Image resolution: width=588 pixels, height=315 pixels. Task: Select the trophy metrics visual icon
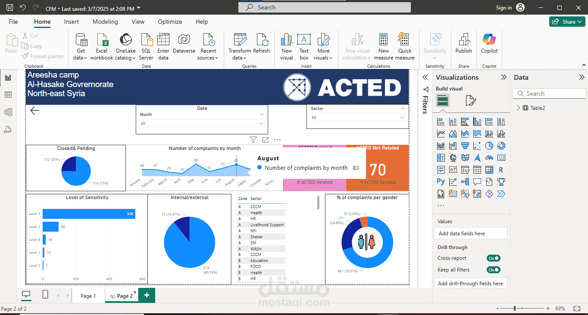pyautogui.click(x=501, y=182)
